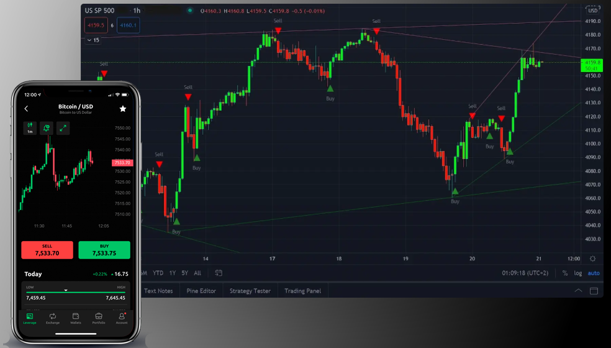
Task: Tap the fullscreen expand chart icon
Action: pyautogui.click(x=63, y=128)
